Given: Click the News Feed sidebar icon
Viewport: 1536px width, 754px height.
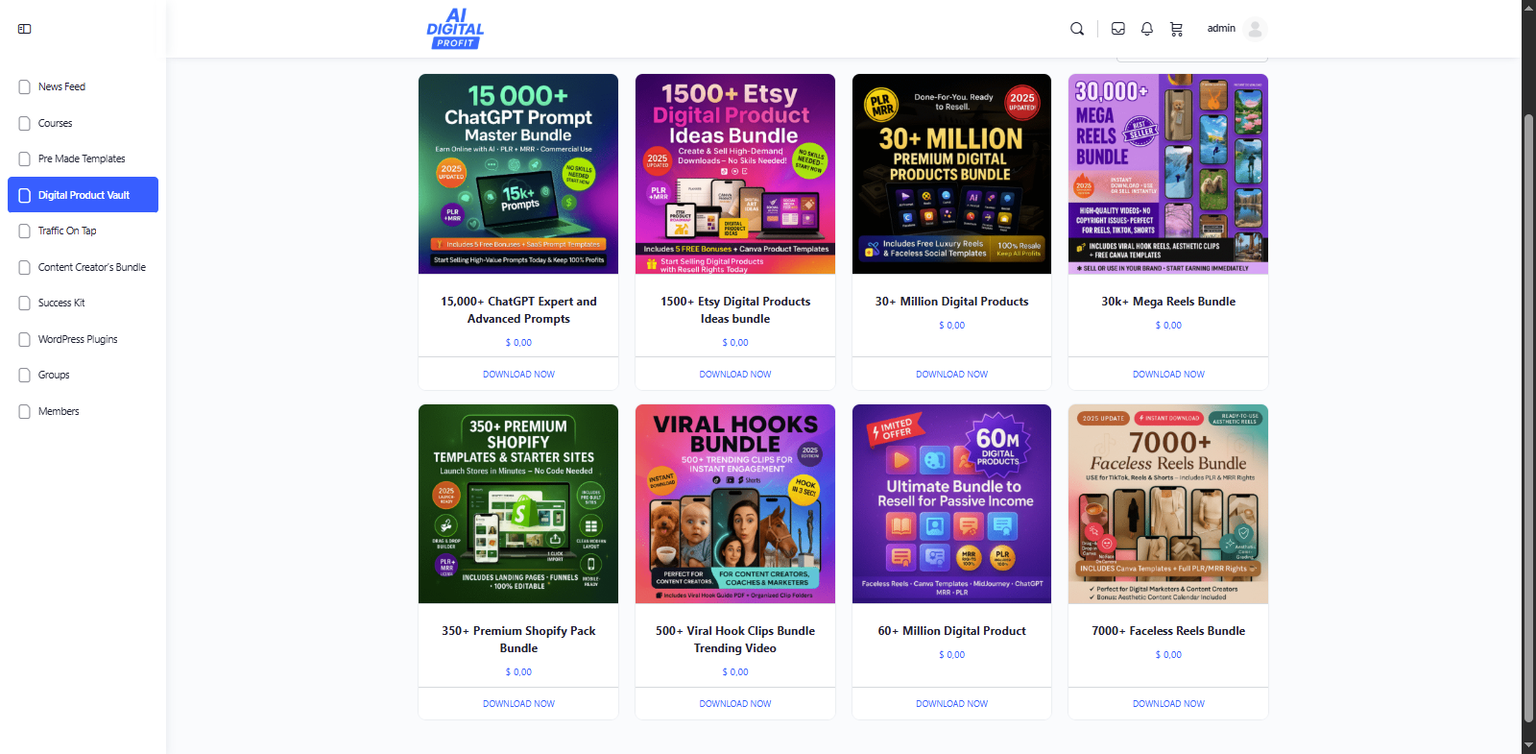Looking at the screenshot, I should [25, 86].
